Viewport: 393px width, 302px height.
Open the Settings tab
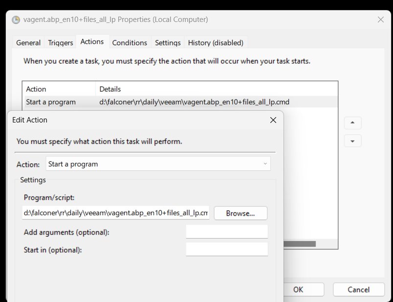click(168, 43)
